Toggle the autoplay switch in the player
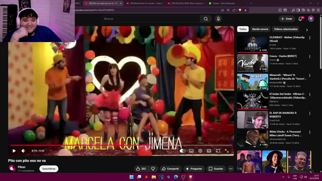Viewport: 322px width, 181px height. 183,151
